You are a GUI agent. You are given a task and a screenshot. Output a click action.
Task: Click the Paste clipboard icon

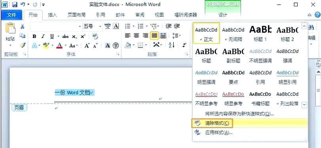pyautogui.click(x=10, y=28)
